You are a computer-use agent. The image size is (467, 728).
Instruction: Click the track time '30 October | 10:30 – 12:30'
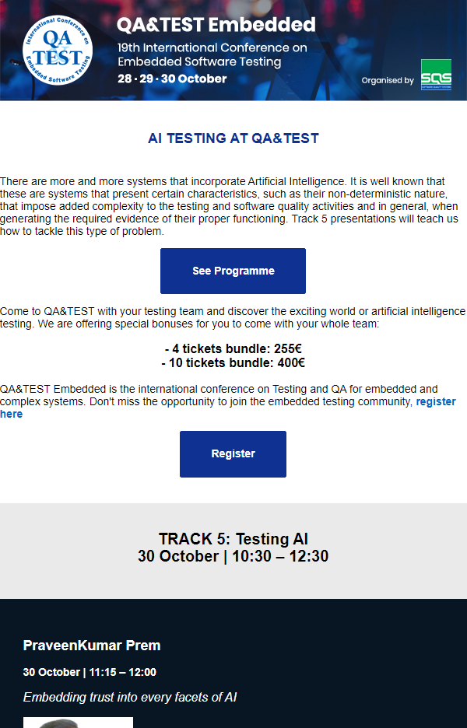pos(233,556)
